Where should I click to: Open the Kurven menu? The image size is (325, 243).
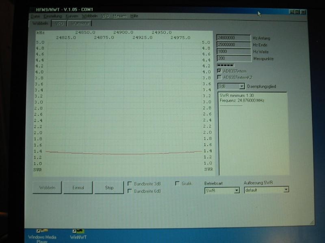pos(72,16)
